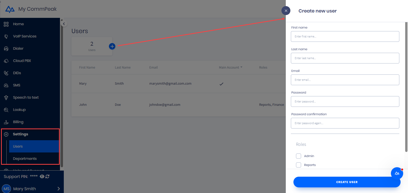Focus the First name input field

point(345,36)
